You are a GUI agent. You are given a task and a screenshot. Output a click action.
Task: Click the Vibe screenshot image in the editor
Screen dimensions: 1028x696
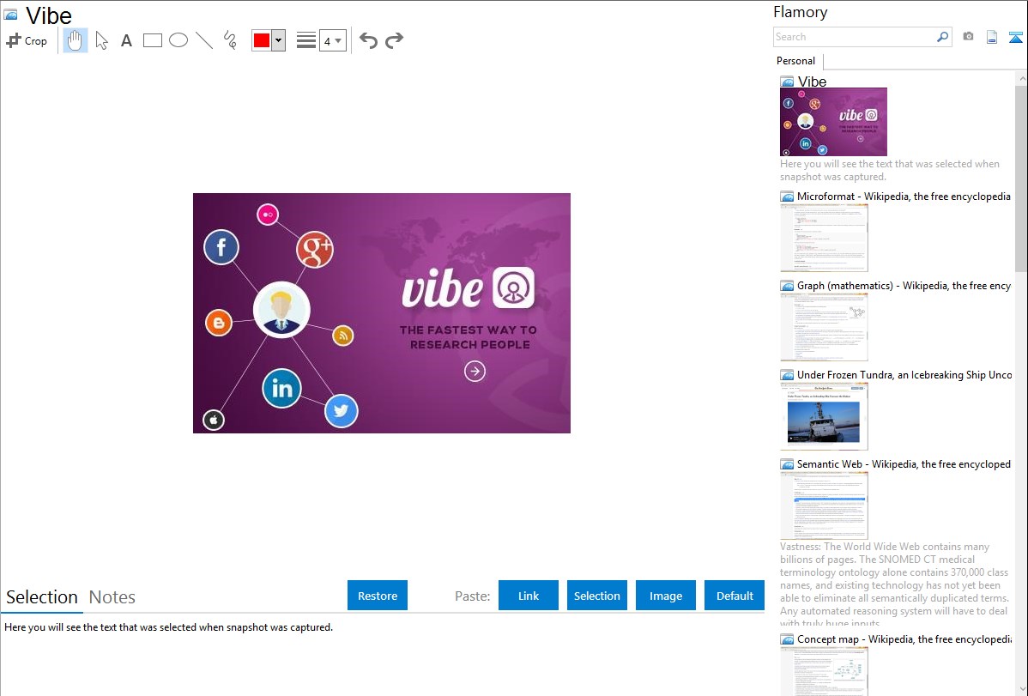click(x=382, y=313)
